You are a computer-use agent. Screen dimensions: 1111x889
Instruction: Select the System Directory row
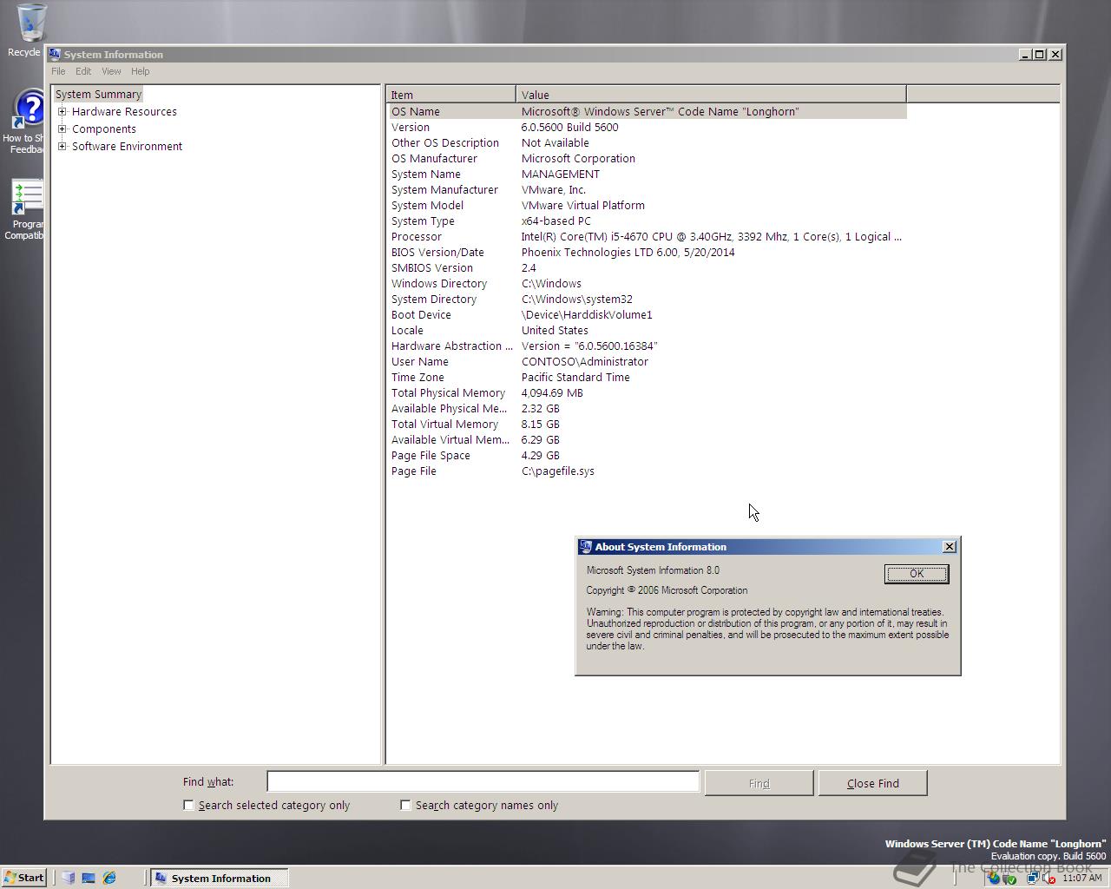tap(647, 299)
